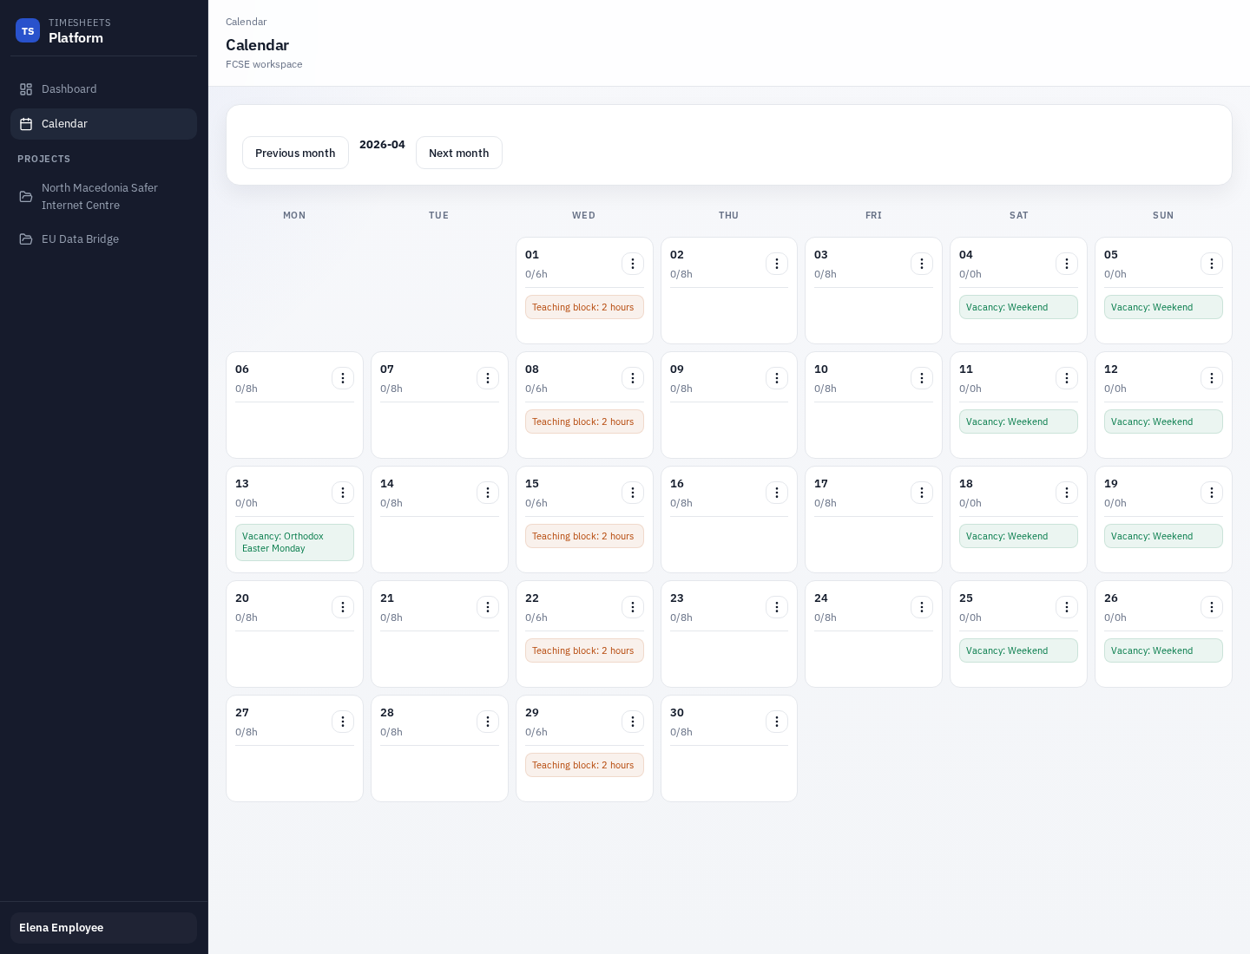The height and width of the screenshot is (954, 1250).
Task: Select the Calendar icon in the sidebar
Action: [27, 124]
